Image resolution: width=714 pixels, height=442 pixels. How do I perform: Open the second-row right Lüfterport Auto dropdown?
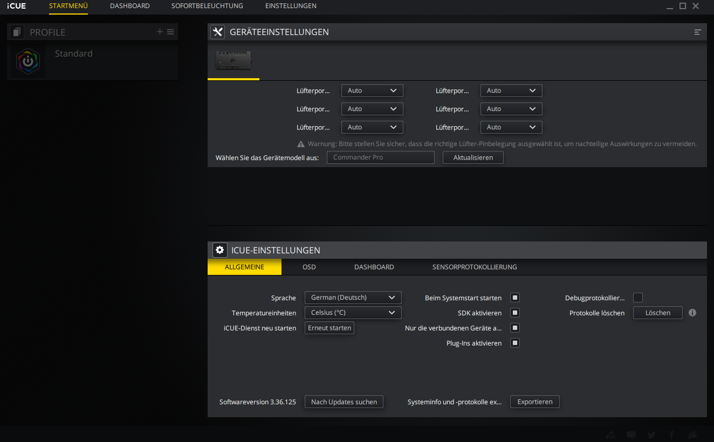point(511,109)
